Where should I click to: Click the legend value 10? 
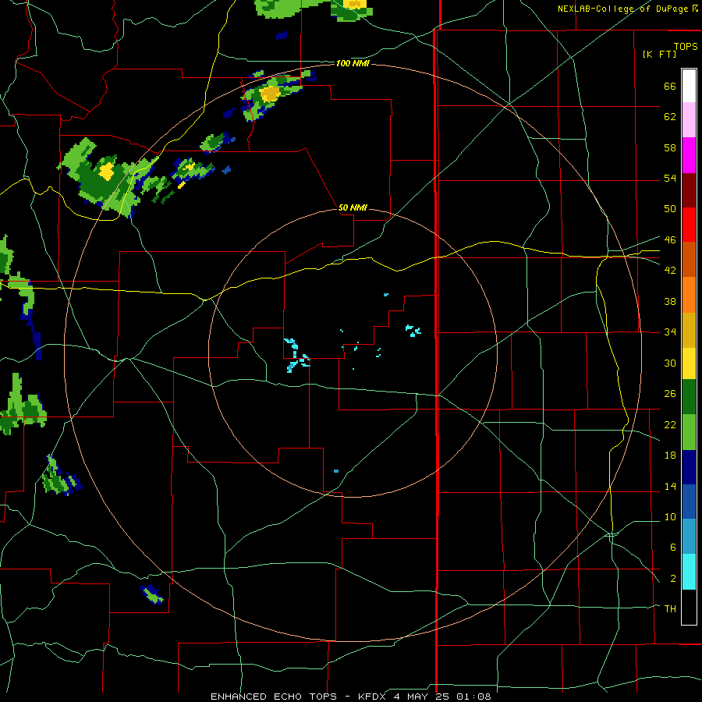coord(670,516)
